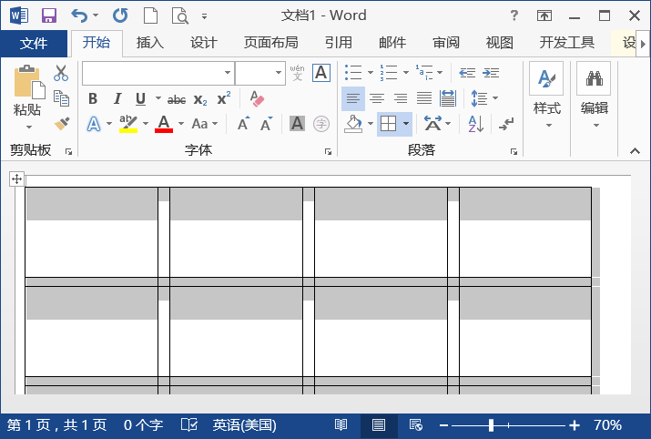Viewport: 651px width, 439px height.
Task: Toggle Character Shading button
Action: (297, 124)
